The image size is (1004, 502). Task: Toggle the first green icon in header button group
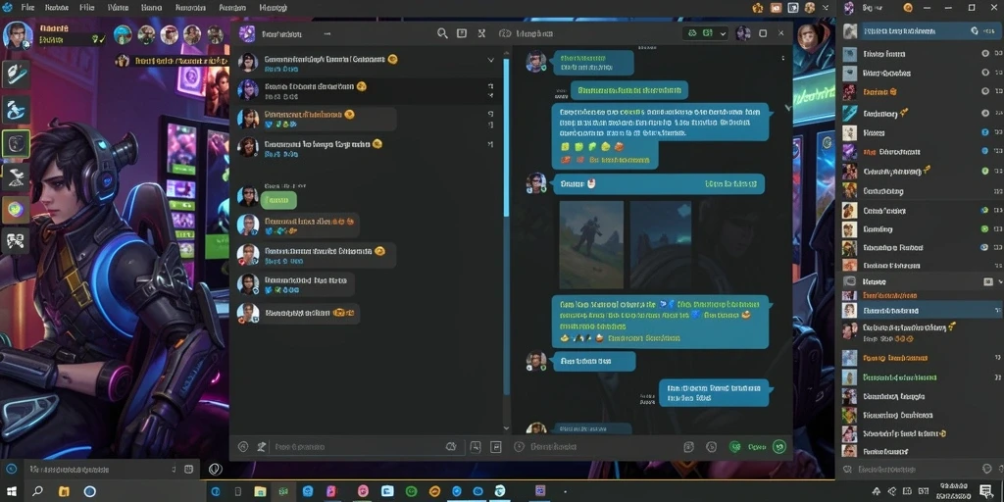(692, 33)
